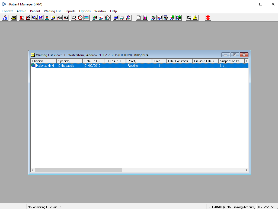Click the colored striped list icon
This screenshot has height=209, width=278.
coord(87,18)
